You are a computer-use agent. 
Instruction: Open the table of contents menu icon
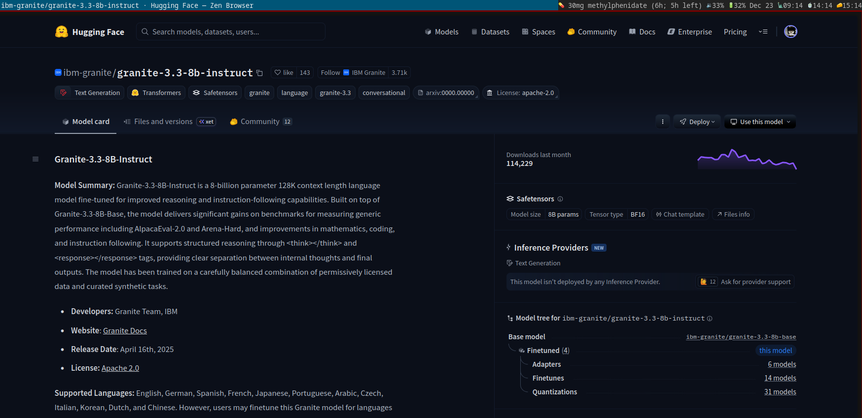(x=36, y=159)
